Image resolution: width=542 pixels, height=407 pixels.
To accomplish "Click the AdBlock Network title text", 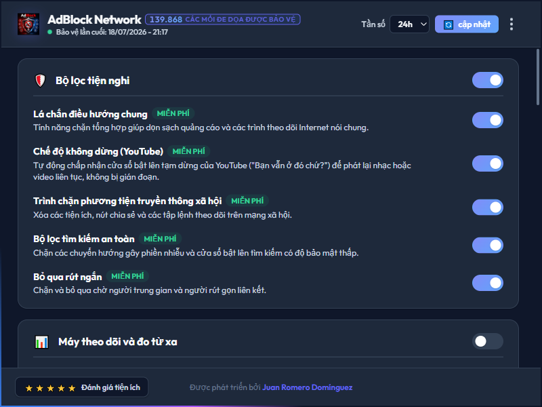I will (x=94, y=20).
